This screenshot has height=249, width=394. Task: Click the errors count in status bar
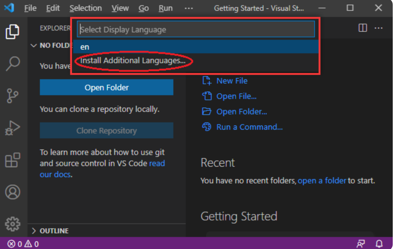15,244
